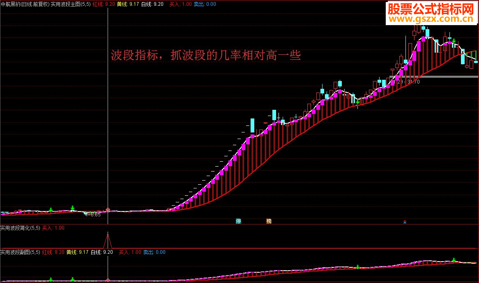Viewport: 479px width, 283px height.
Task: Click the red buy-signal spike in the 简化 panel
Action: (x=108, y=241)
